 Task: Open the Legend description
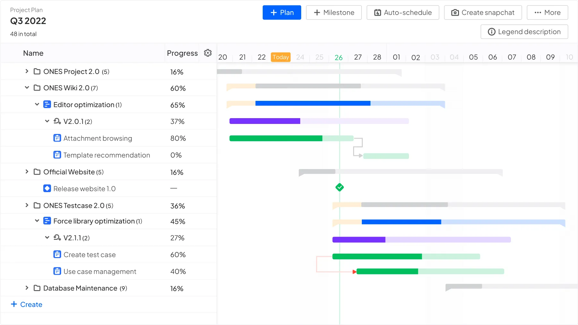pos(524,32)
